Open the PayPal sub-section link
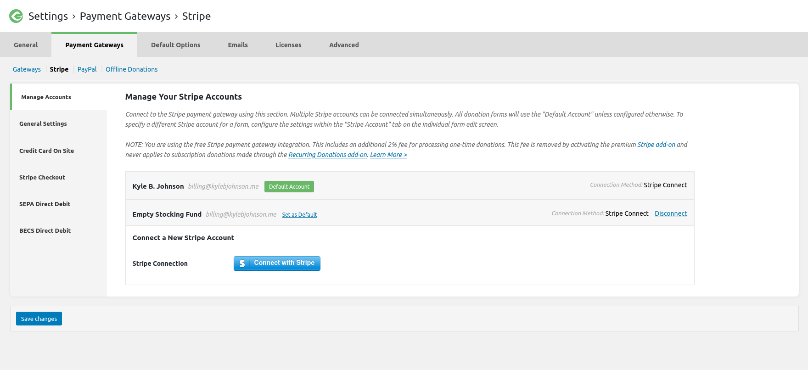The height and width of the screenshot is (370, 808). point(87,69)
